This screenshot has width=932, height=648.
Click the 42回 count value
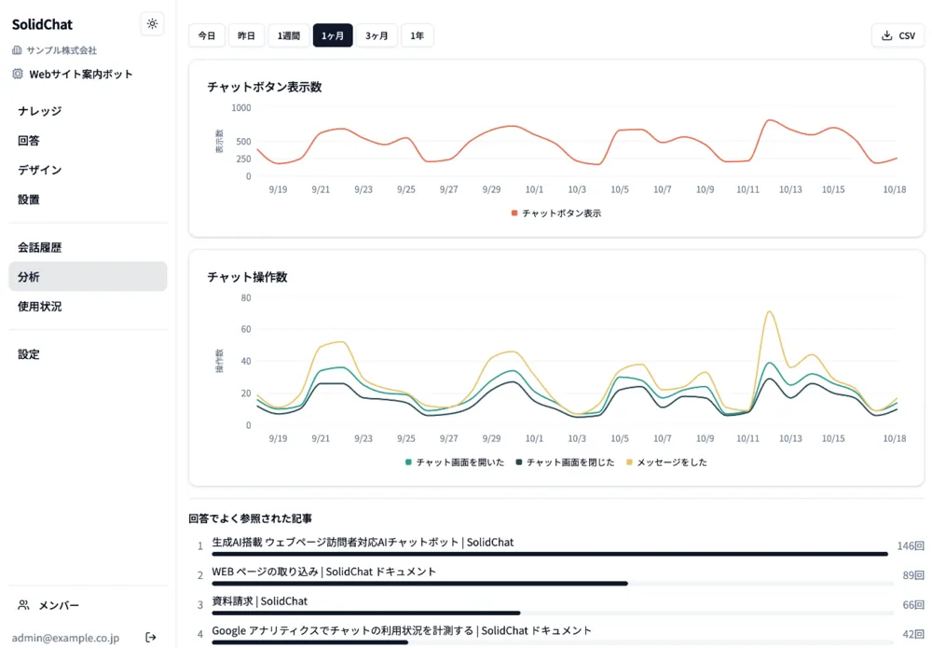point(913,634)
